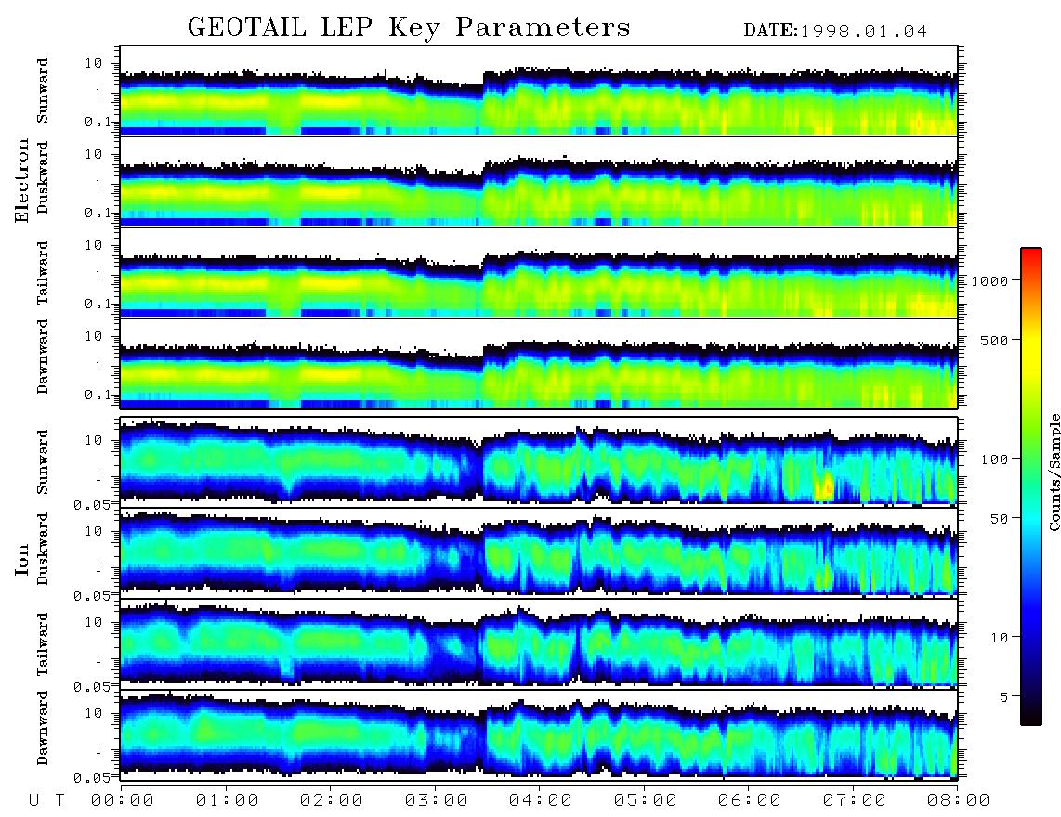
Task: Click the 02:00 time axis label
Action: [x=332, y=800]
